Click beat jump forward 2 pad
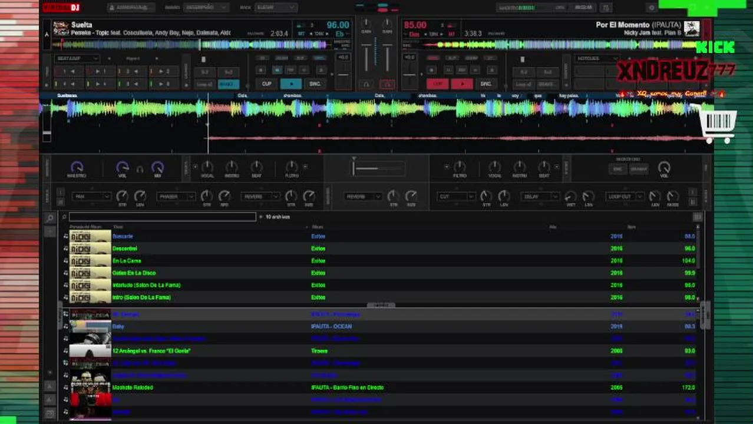This screenshot has width=753, height=424. pyautogui.click(x=164, y=71)
